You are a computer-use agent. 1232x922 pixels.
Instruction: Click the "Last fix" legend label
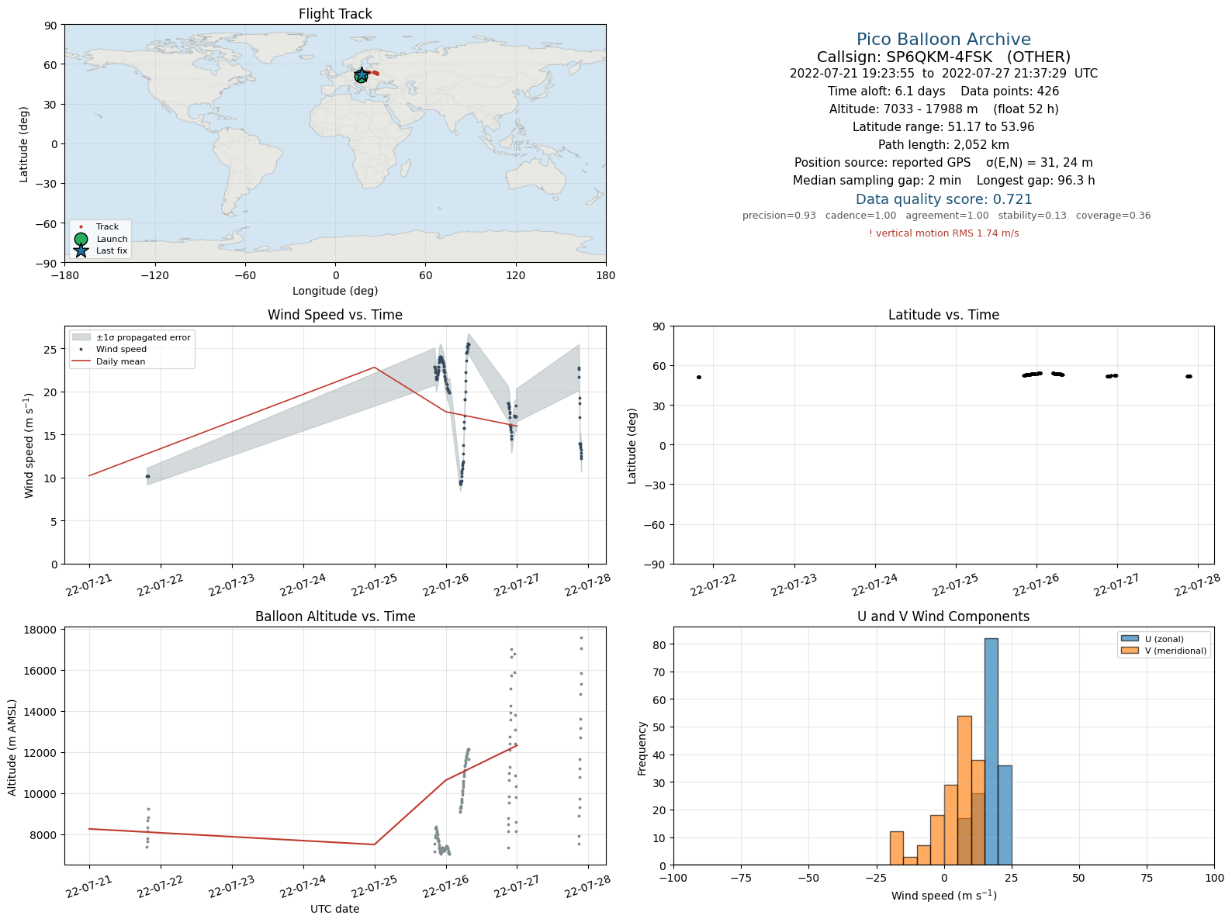pos(112,251)
